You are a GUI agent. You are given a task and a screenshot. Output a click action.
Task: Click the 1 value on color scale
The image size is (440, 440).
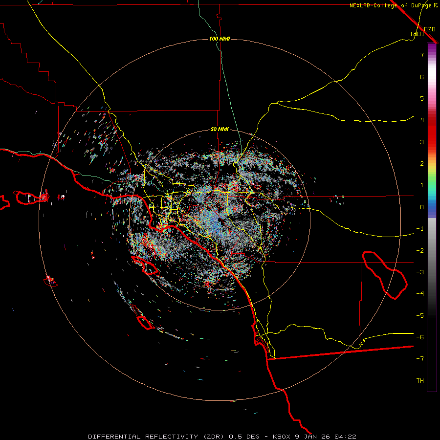[422, 185]
